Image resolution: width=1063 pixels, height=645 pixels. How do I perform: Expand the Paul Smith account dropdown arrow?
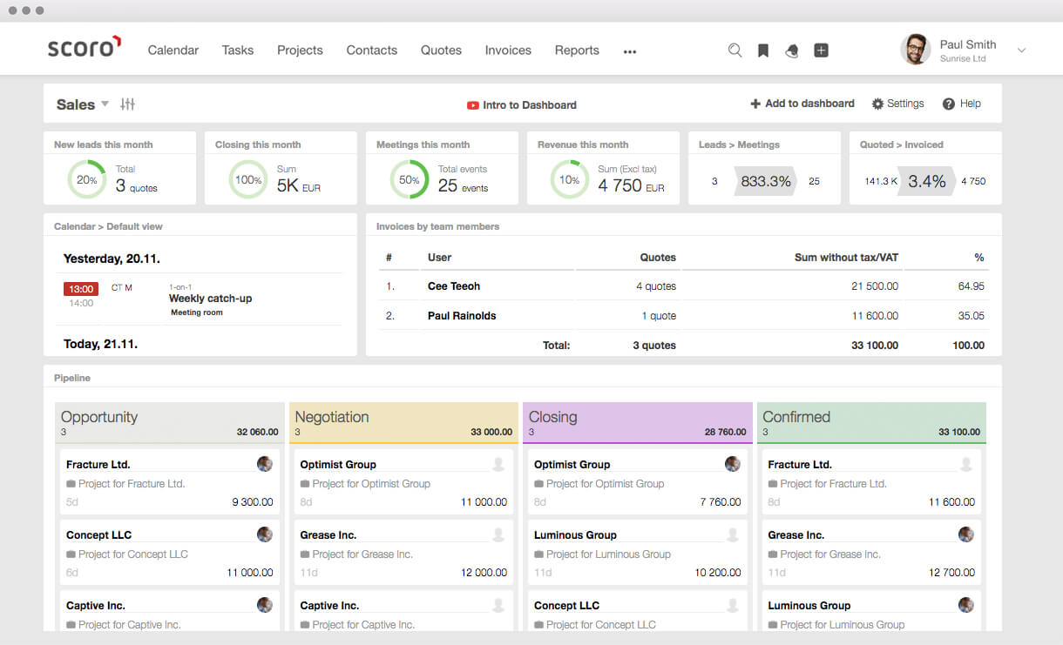pos(1022,50)
